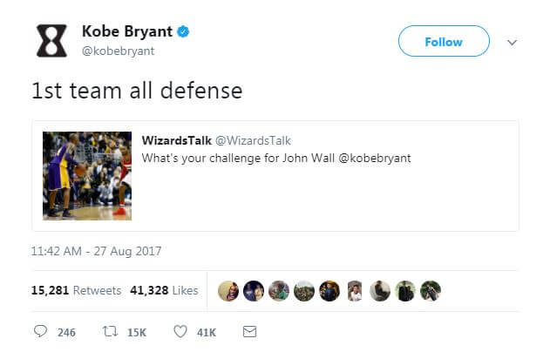The height and width of the screenshot is (359, 550).
Task: Click the blue verified badge
Action: coord(184,32)
